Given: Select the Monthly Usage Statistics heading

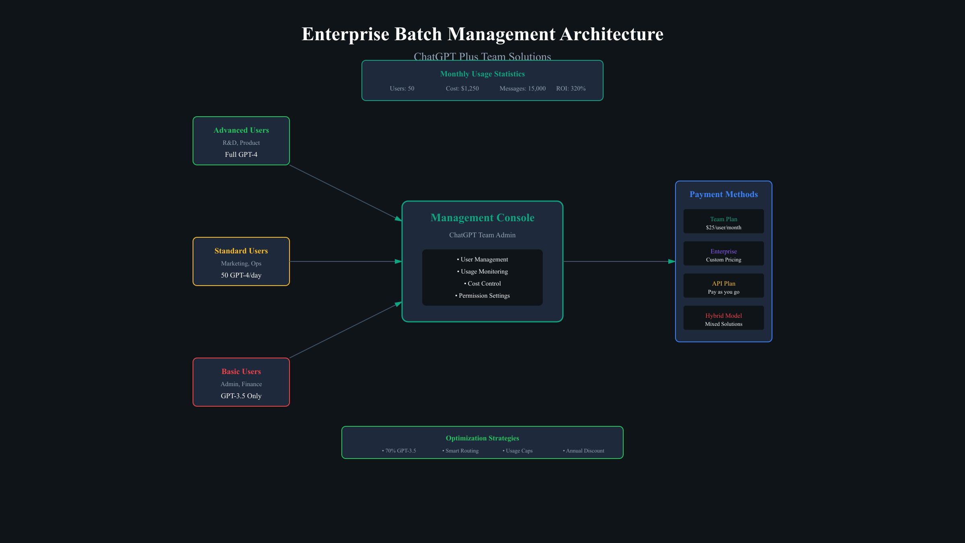Looking at the screenshot, I should tap(482, 74).
